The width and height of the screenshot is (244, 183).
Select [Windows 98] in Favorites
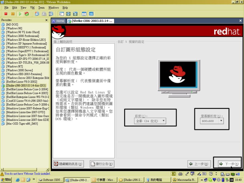[14, 28]
